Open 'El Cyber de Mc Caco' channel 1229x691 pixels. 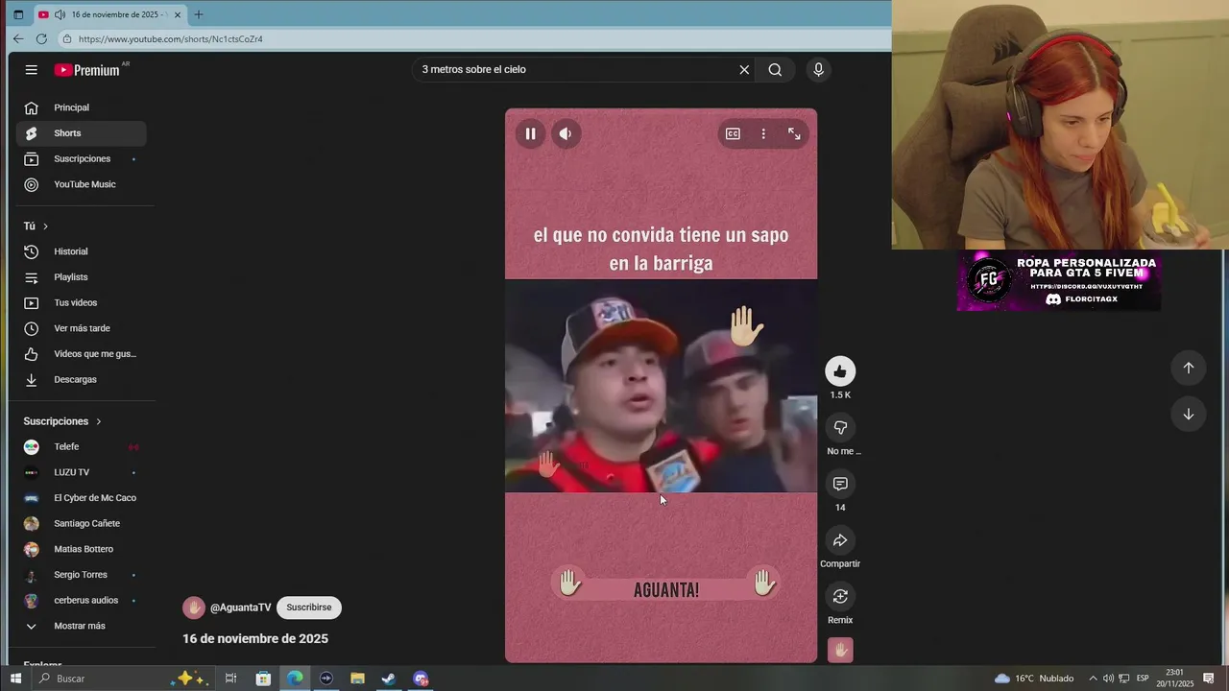point(81,498)
